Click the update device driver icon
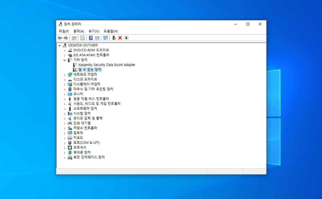 pyautogui.click(x=114, y=38)
